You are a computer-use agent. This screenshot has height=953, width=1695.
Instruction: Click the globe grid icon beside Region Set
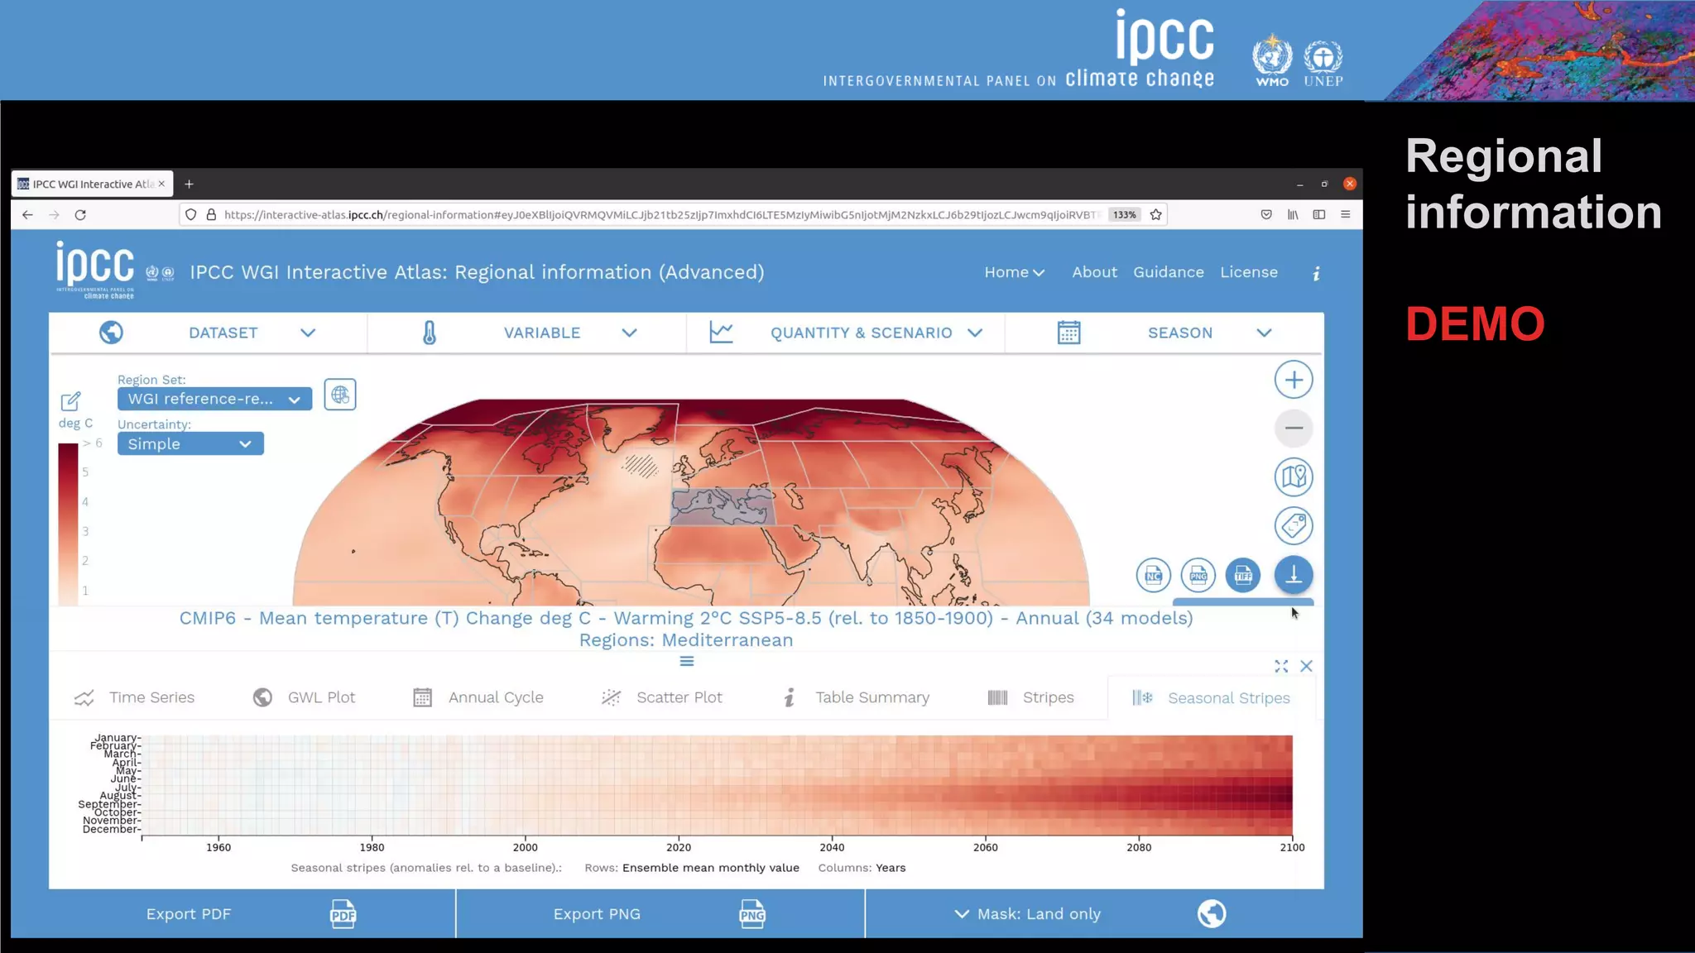click(340, 395)
